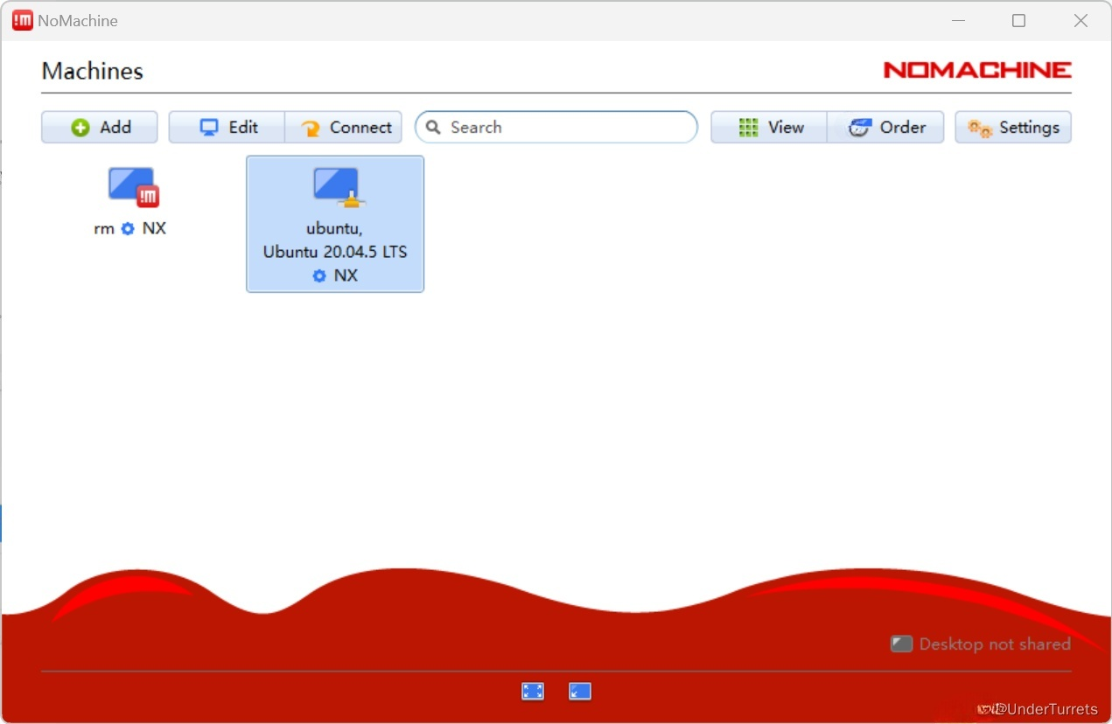Click the gear icon beside rm
Viewport: 1112px width, 724px height.
pyautogui.click(x=128, y=229)
